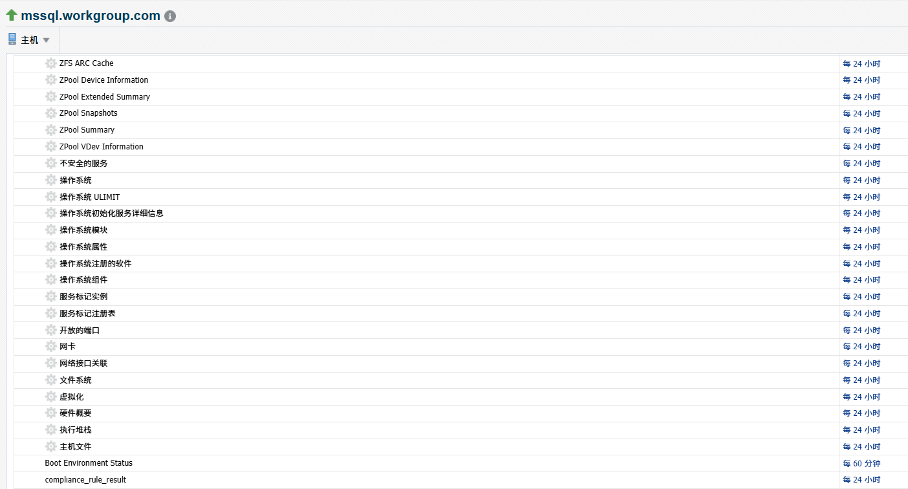Viewport: 908px width, 489px height.
Task: Open collection schedule link for 网卡
Action: (861, 347)
